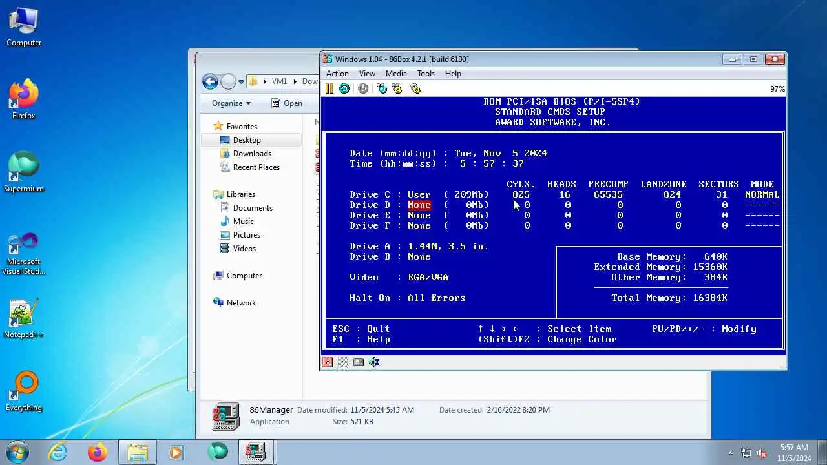Click the Firefox desktop shortcut
The image size is (827, 465).
click(24, 100)
